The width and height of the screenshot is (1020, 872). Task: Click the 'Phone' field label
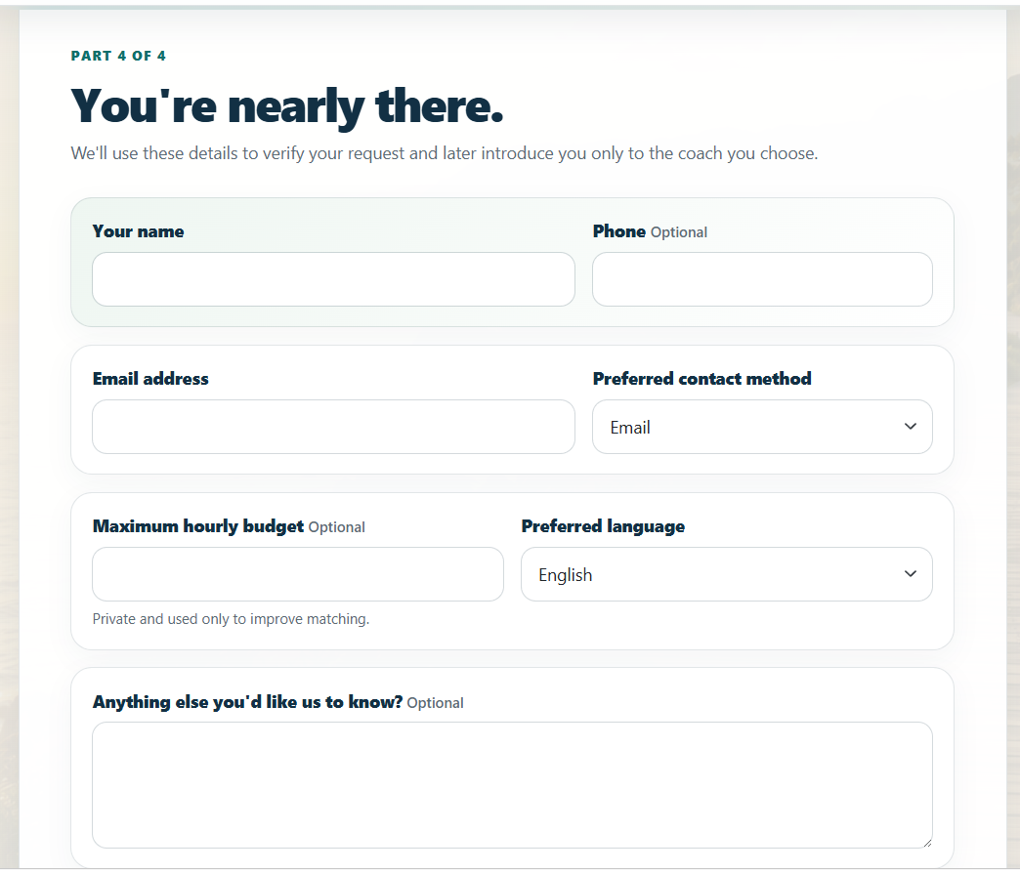[x=618, y=231]
